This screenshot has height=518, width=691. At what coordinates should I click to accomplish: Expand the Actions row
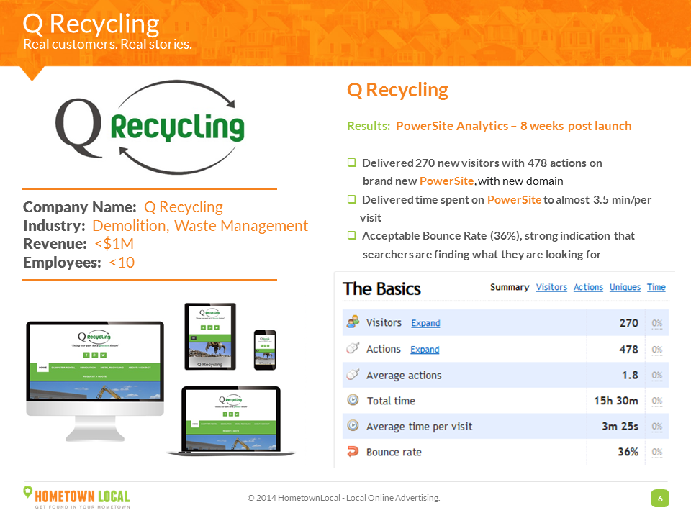coord(425,350)
